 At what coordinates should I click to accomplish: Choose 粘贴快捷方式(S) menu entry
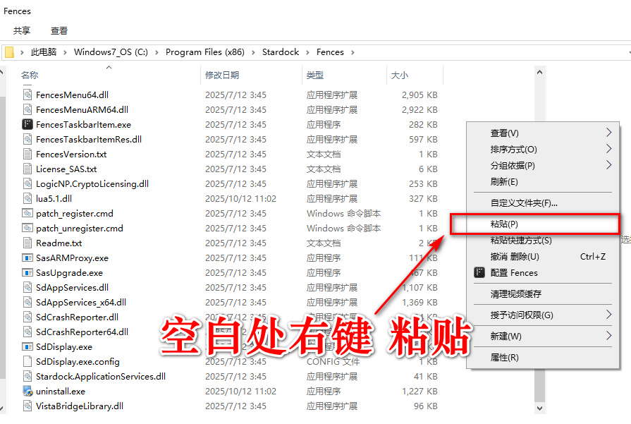[x=543, y=241]
